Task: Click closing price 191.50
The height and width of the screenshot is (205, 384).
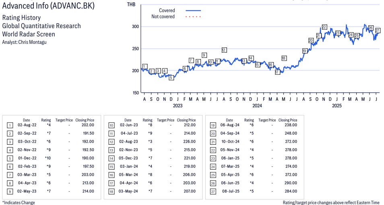Action: (x=89, y=133)
